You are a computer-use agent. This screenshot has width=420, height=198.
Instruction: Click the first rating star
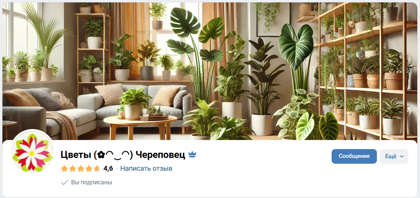(x=64, y=169)
